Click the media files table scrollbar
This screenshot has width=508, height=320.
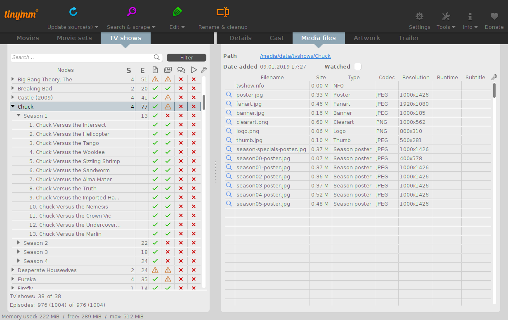[494, 90]
